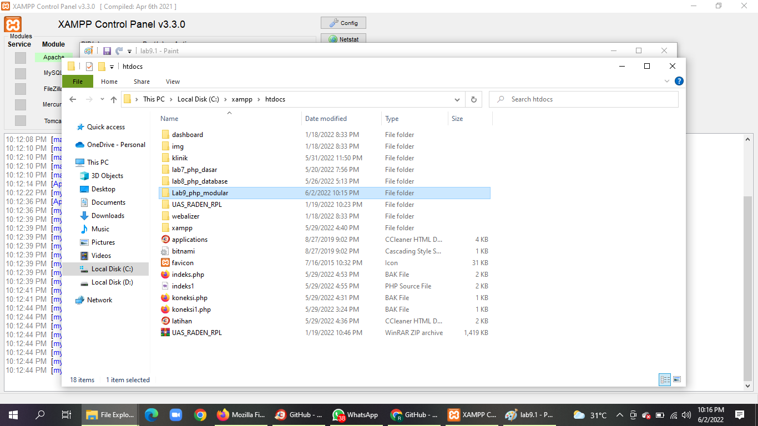The height and width of the screenshot is (426, 758).
Task: Click XAMPP log scrollbar down arrow
Action: pos(747,386)
